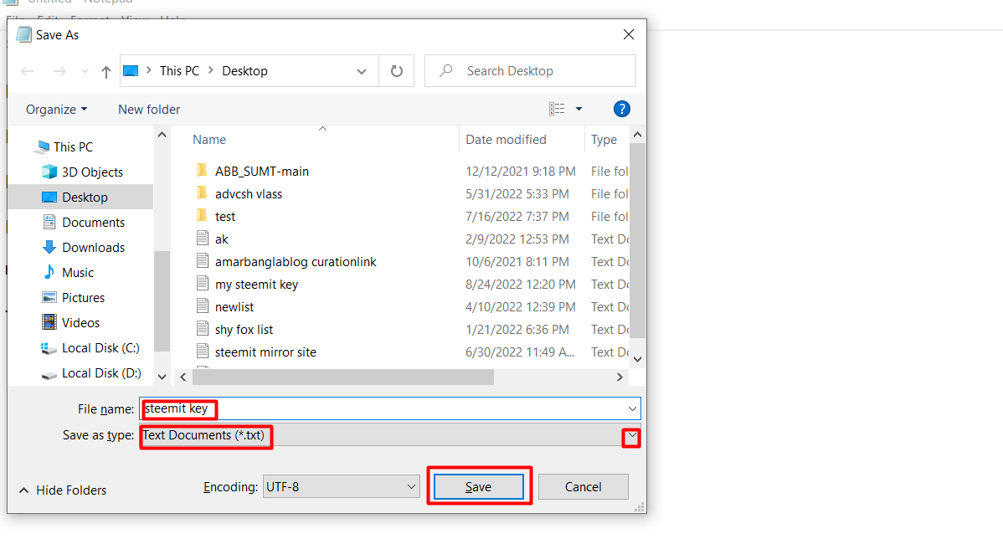The image size is (1003, 539).
Task: Open Help with the question mark icon
Action: point(622,110)
